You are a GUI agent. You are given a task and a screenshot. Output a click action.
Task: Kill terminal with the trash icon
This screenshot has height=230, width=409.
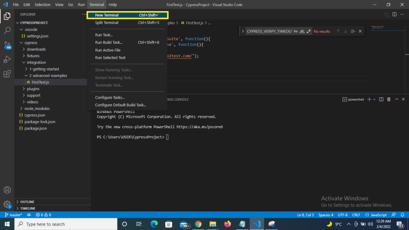(389, 99)
